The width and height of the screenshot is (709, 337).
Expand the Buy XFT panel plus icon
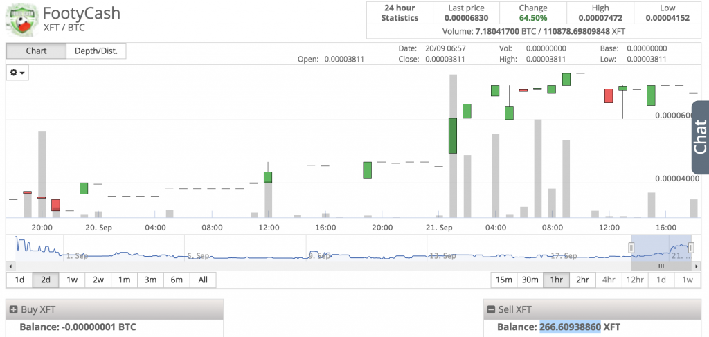pyautogui.click(x=13, y=309)
